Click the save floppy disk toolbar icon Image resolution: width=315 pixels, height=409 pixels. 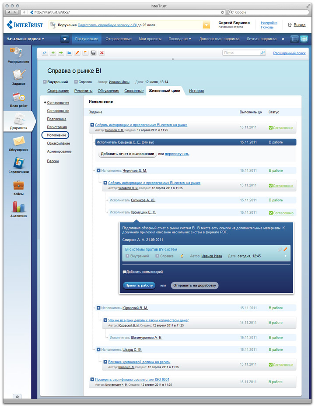(x=94, y=53)
